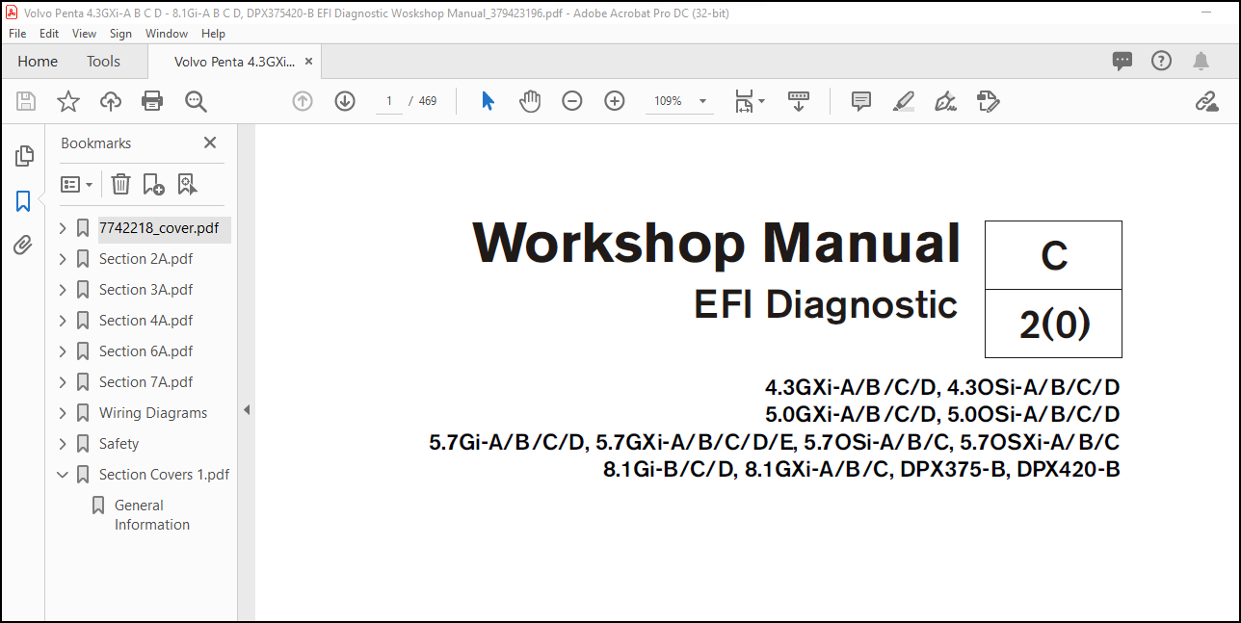This screenshot has width=1241, height=623.
Task: Select the Highlight text tool
Action: point(904,101)
